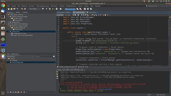Viewport: 171px width, 96px height.
Task: Expand the Библиотеки node under TSN_JDBC_MYSQL
Action: [x=9, y=22]
